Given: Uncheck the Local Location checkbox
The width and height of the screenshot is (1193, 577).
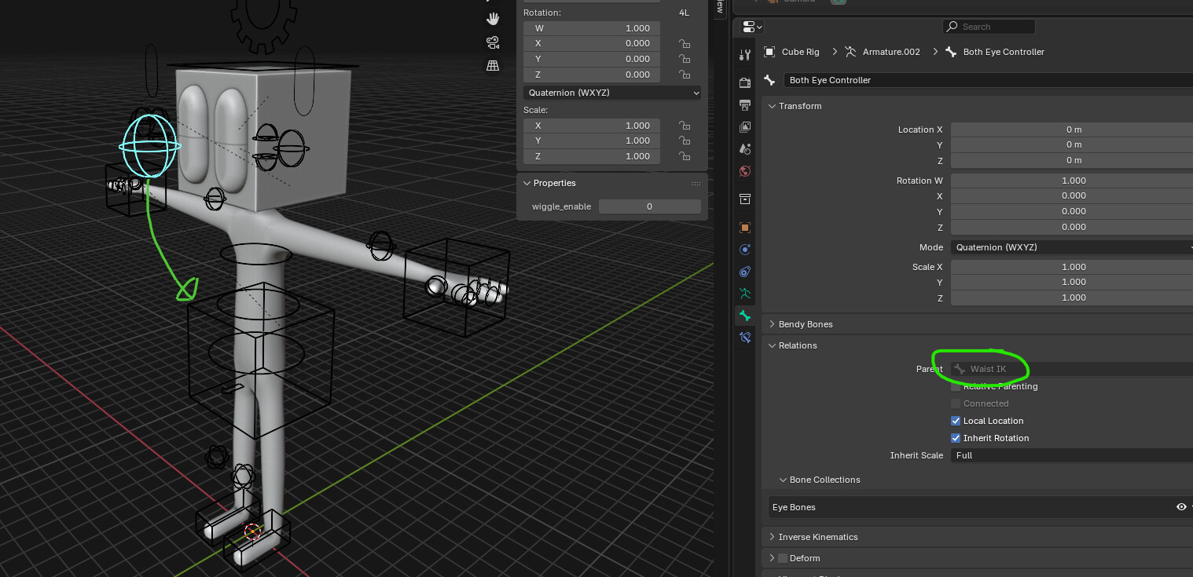Looking at the screenshot, I should tap(956, 421).
